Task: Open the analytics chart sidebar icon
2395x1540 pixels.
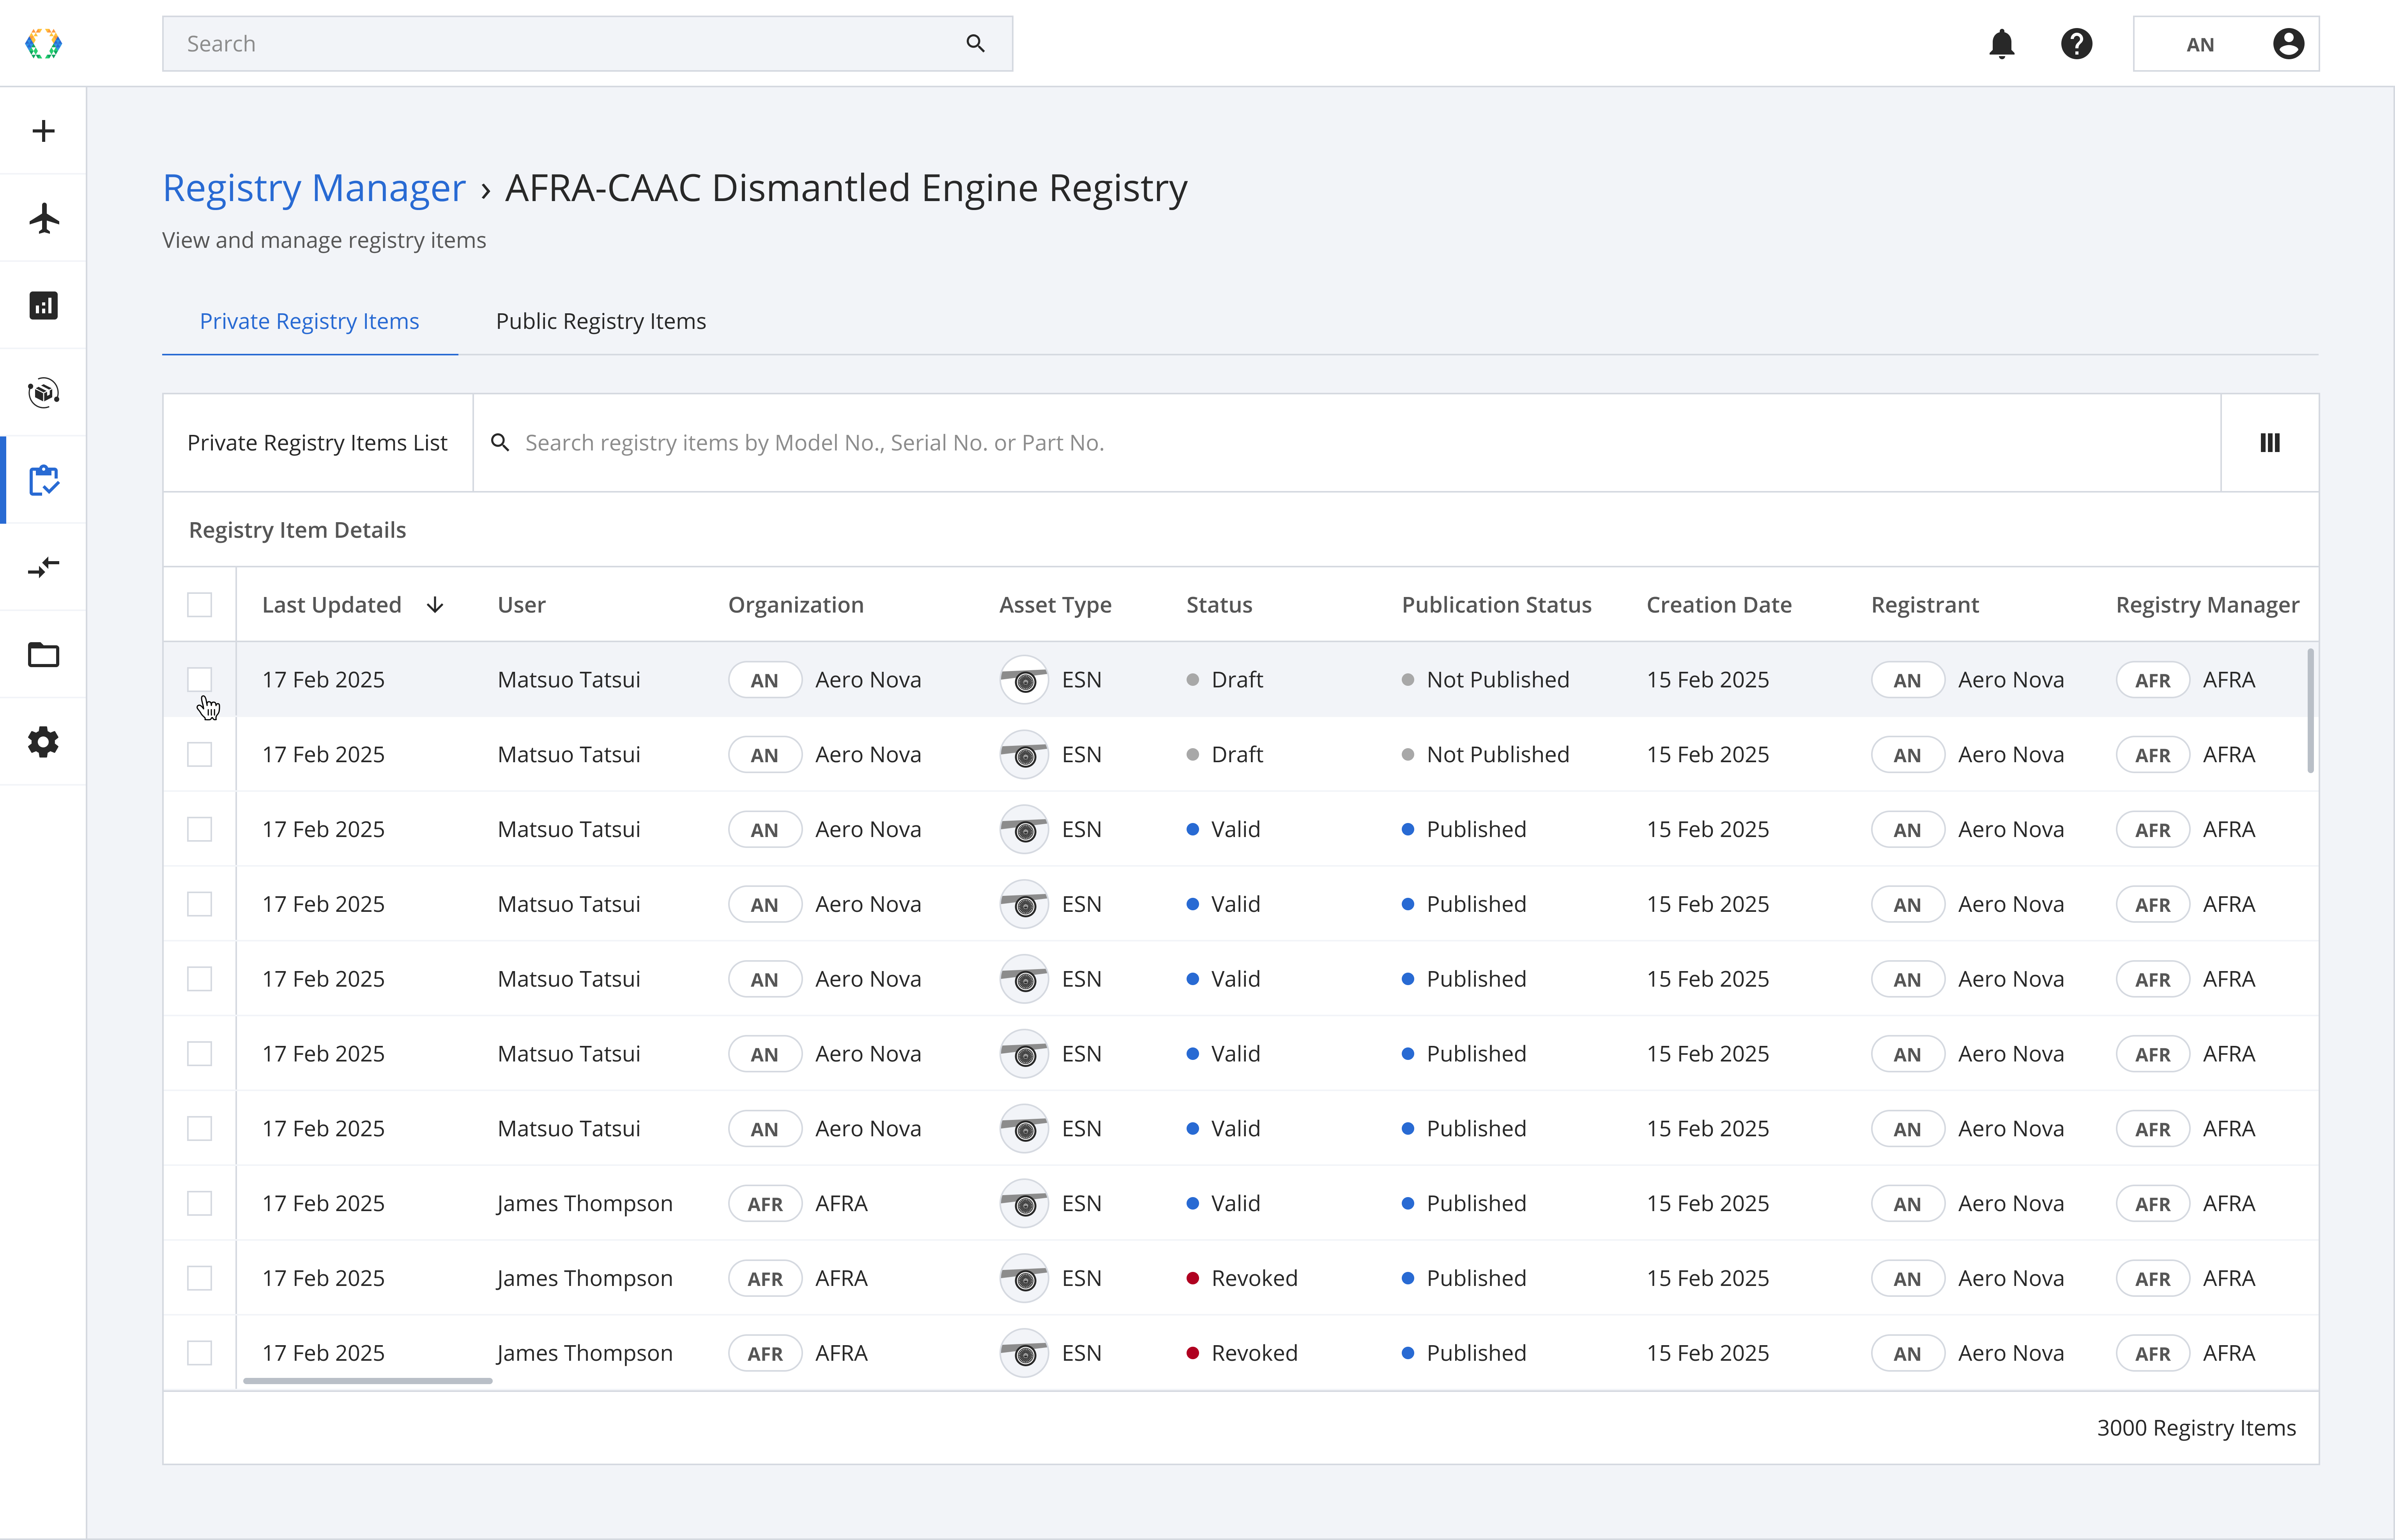Action: [x=43, y=305]
